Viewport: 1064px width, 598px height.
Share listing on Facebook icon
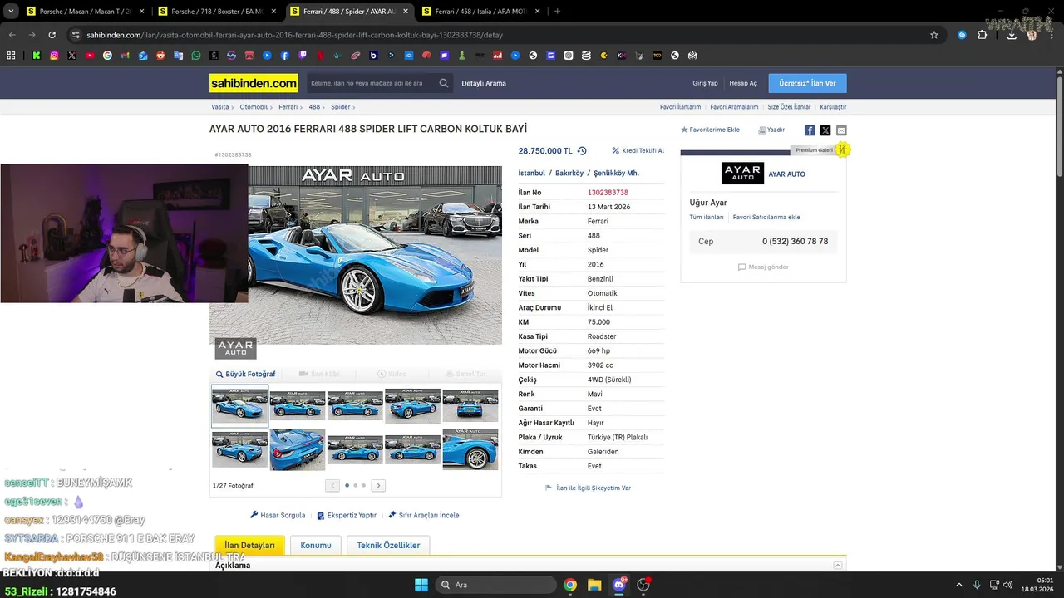pos(810,130)
